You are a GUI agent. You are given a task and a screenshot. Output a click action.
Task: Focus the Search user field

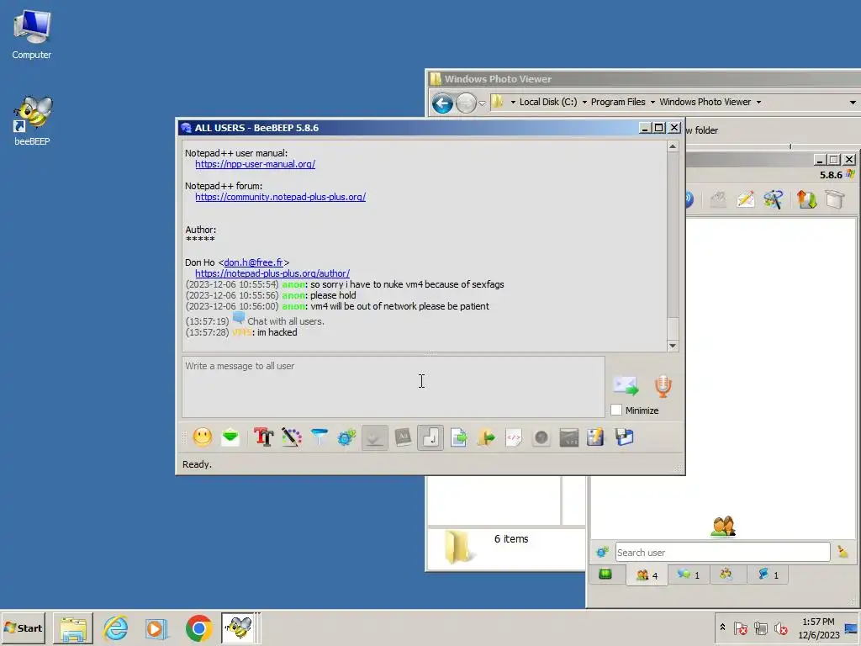[722, 552]
